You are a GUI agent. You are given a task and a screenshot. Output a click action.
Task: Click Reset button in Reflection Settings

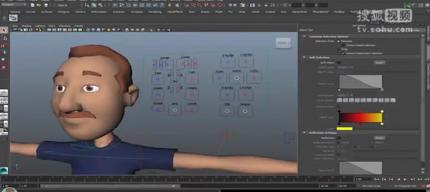pos(379,138)
